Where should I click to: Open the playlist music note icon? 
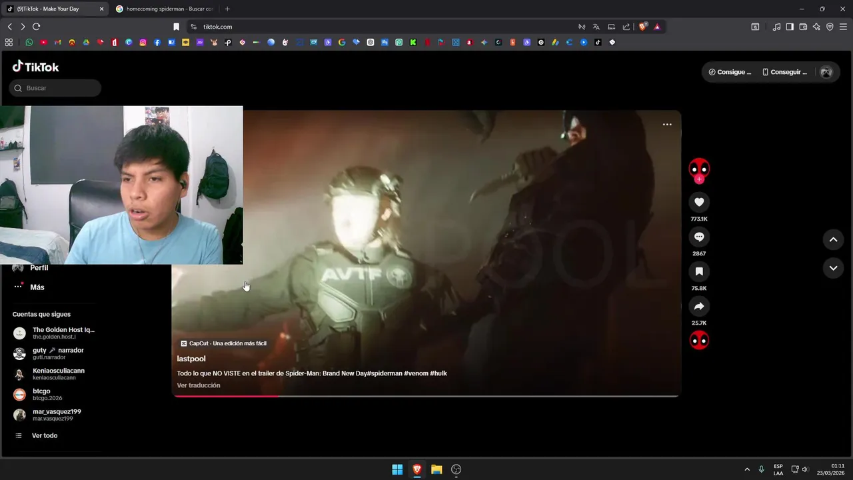click(x=776, y=27)
